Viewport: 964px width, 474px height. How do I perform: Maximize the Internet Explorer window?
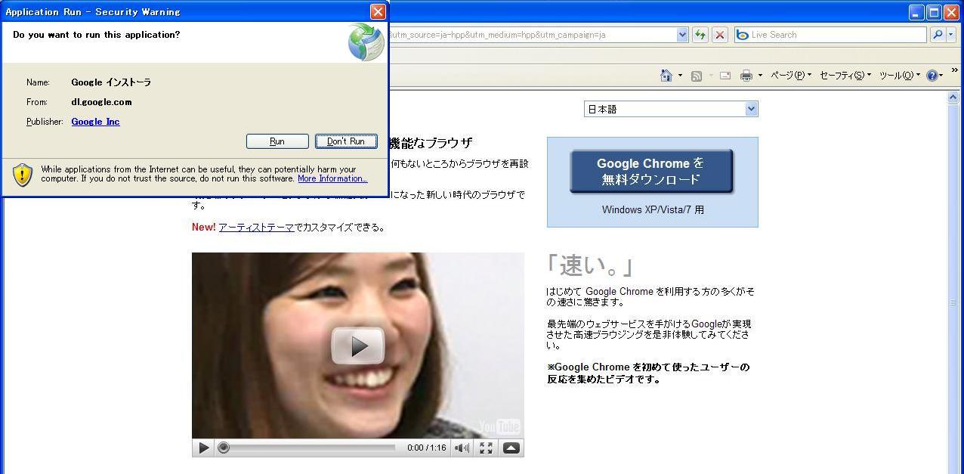point(934,11)
